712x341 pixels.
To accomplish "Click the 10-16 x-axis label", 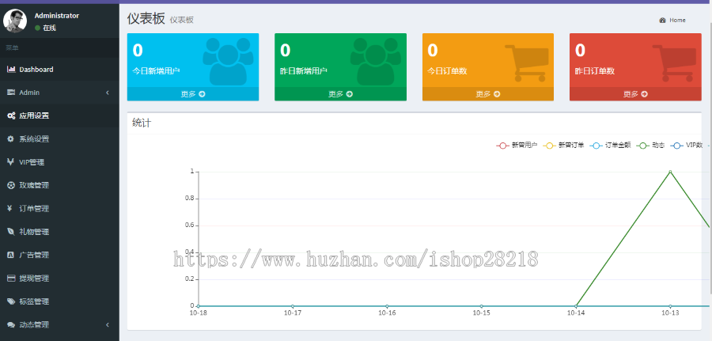I will pos(387,313).
